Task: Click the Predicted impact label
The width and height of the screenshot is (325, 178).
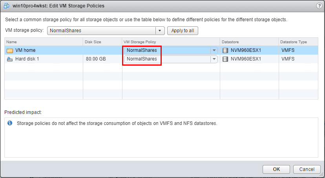Action: 23,112
